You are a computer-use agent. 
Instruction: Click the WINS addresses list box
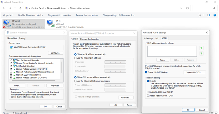click(x=172, y=51)
